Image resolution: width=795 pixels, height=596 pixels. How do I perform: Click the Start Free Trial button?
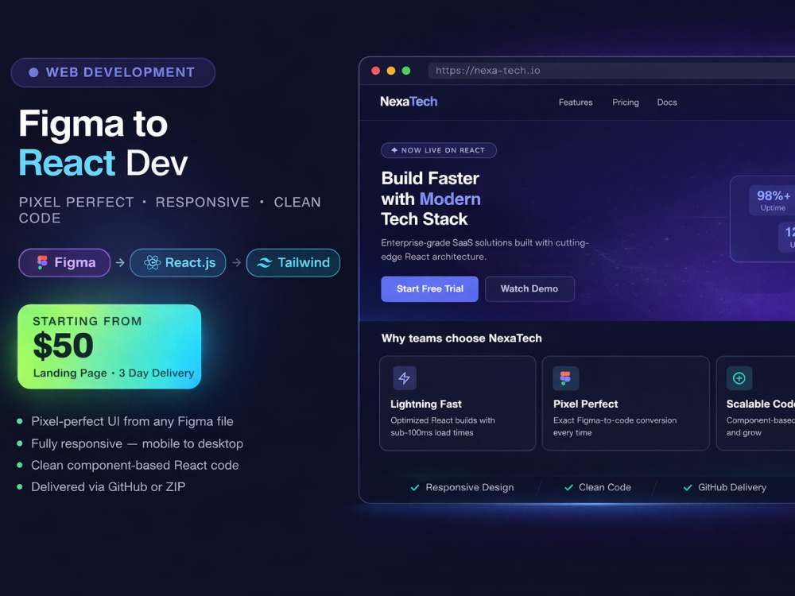pyautogui.click(x=429, y=289)
